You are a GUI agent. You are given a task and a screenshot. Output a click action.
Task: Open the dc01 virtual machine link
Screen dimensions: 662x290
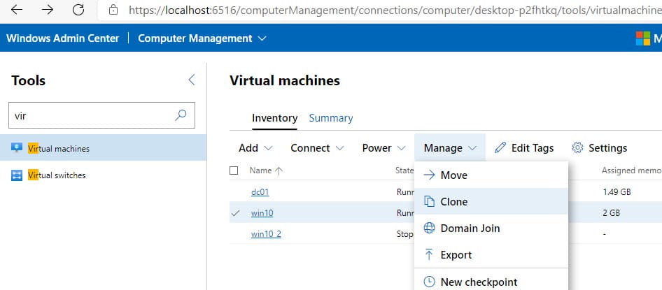(x=260, y=191)
